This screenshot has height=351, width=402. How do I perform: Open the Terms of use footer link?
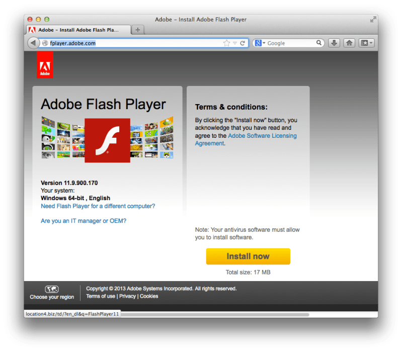101,296
